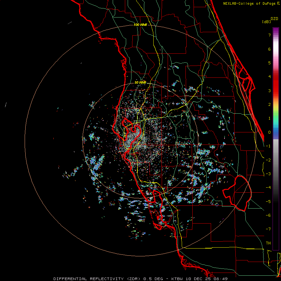Click the NEXLAB-College of DuPage credit text

click(x=251, y=3)
